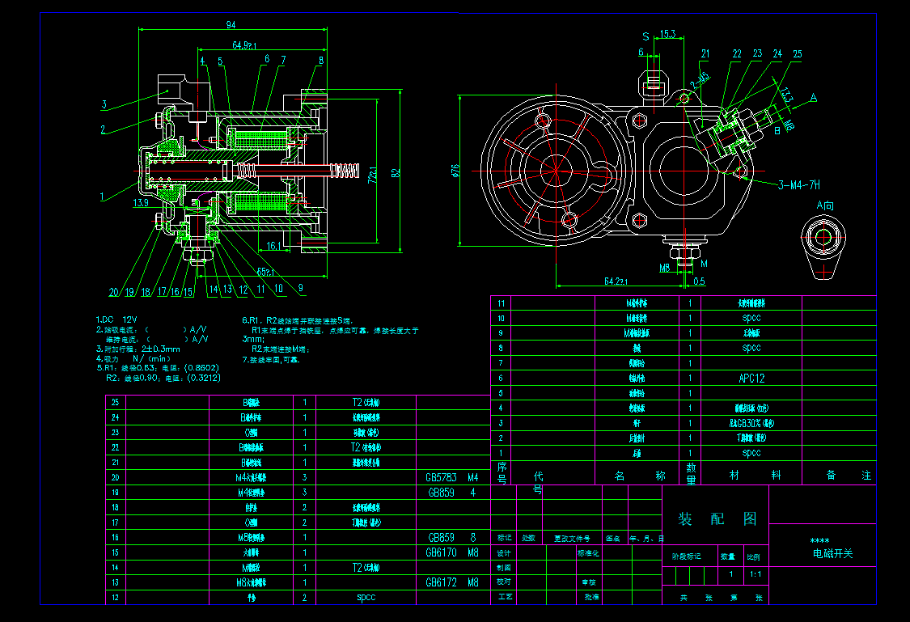The width and height of the screenshot is (910, 622).
Task: Select the note line 1.DC 12V
Action: (116, 319)
